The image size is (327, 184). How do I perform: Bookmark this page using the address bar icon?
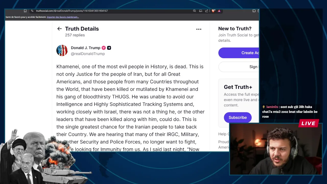(25, 11)
